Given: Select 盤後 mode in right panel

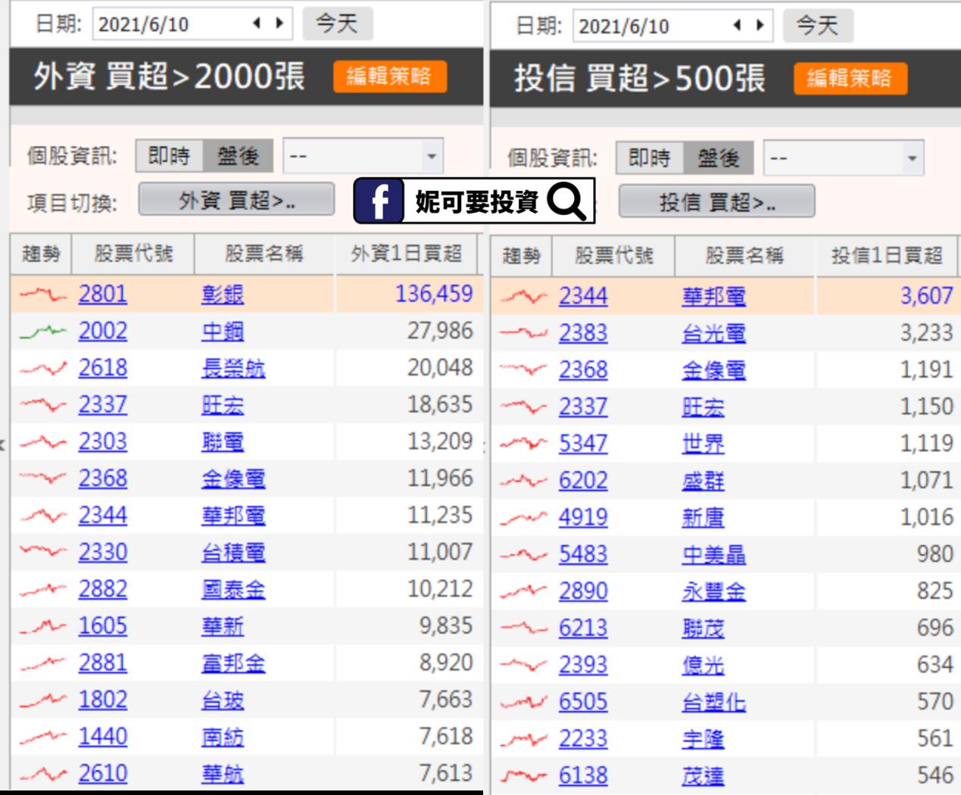Looking at the screenshot, I should [x=719, y=158].
